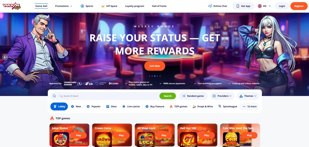
Task: Open the Buy Feature category
Action: 155,107
